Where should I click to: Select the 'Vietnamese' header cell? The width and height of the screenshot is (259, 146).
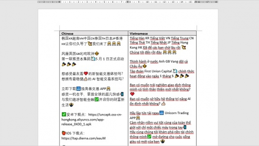(x=162, y=33)
